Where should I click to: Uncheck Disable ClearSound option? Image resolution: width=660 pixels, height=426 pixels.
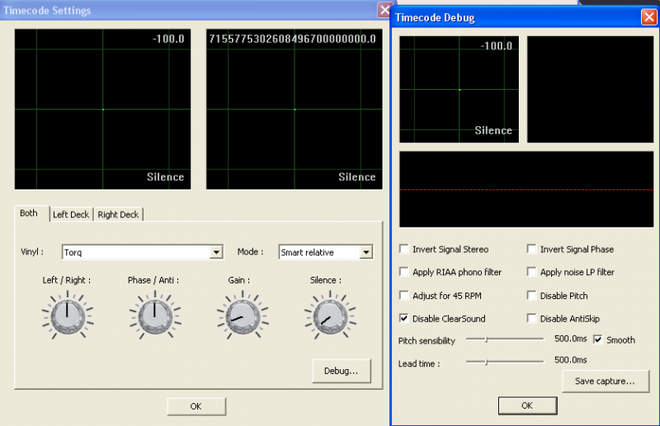404,319
